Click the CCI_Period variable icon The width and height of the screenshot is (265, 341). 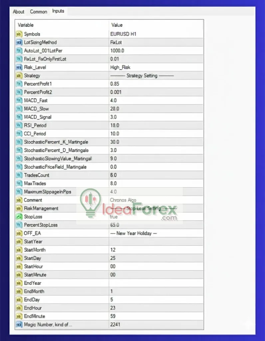click(19, 134)
